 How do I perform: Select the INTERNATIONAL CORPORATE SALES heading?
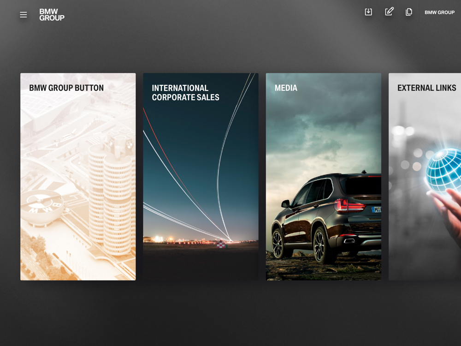[185, 93]
